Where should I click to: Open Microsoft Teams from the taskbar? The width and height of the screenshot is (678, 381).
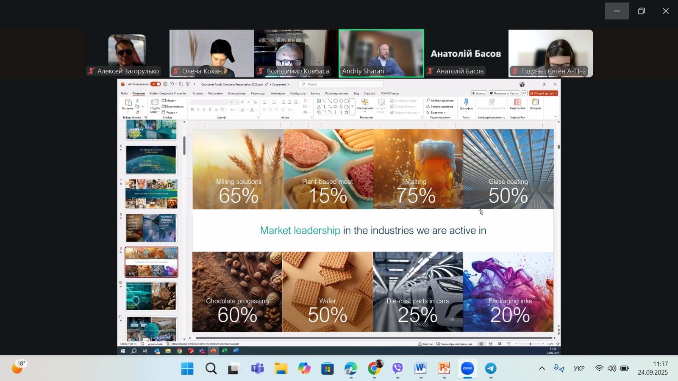pos(257,368)
